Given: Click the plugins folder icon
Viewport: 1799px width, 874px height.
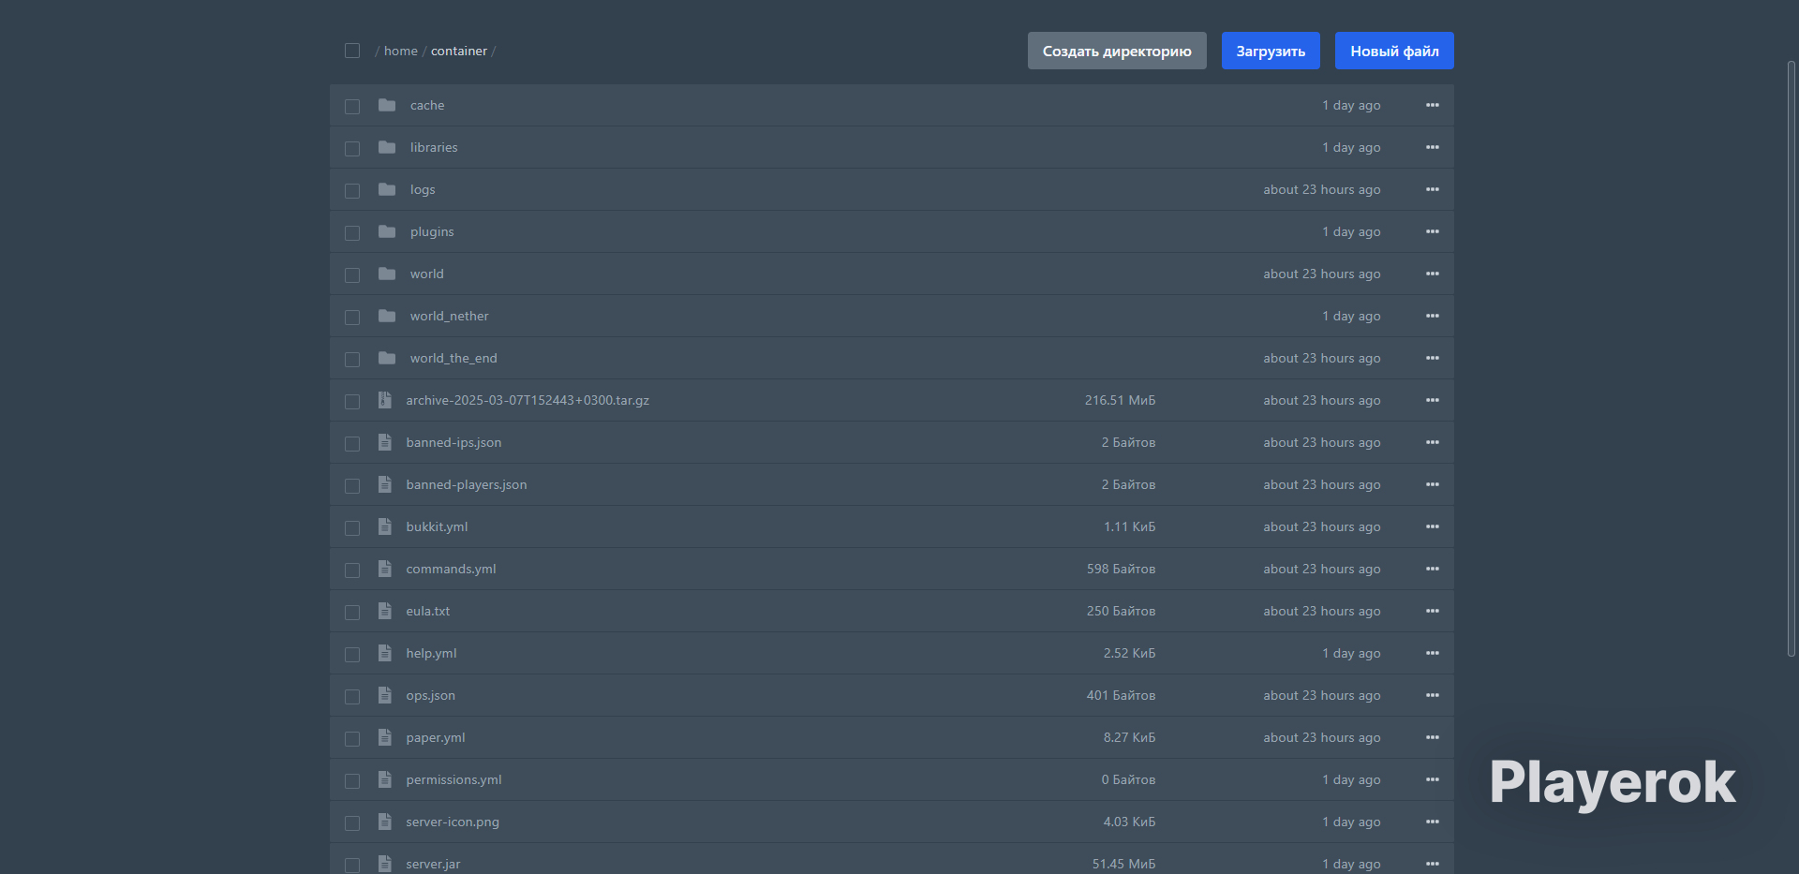Looking at the screenshot, I should pyautogui.click(x=387, y=231).
